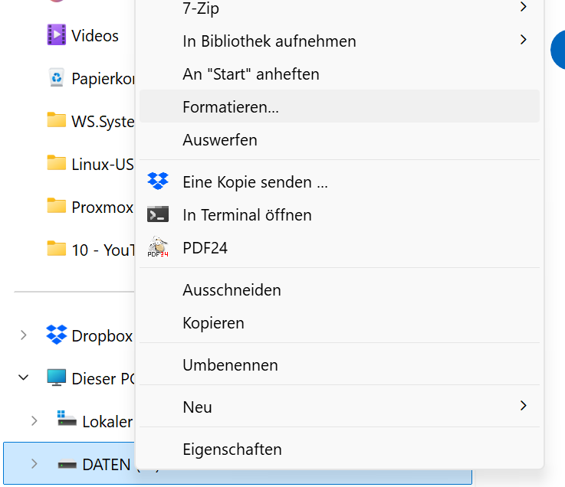The image size is (565, 487).
Task: Click the PDF24 sheep icon
Action: point(158,247)
